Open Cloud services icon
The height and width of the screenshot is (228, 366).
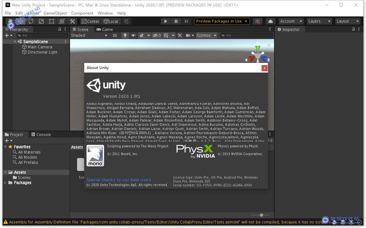pyautogui.click(x=270, y=21)
